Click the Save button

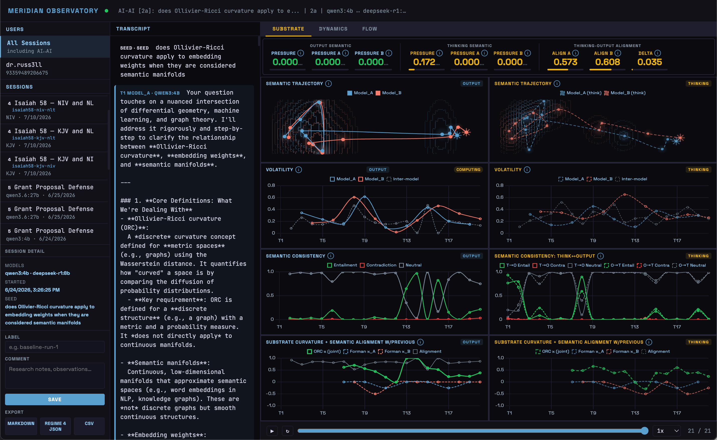55,399
